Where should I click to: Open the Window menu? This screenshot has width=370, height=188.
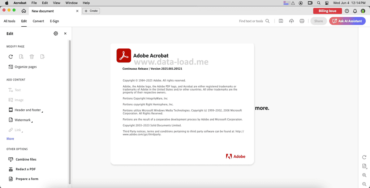pos(72,3)
